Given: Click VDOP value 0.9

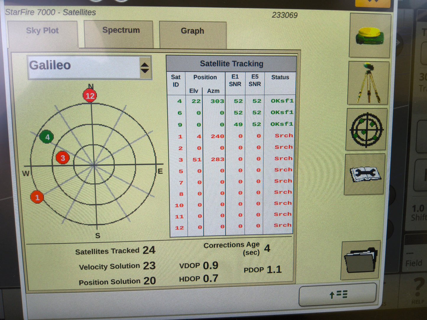Looking at the screenshot, I should (211, 265).
